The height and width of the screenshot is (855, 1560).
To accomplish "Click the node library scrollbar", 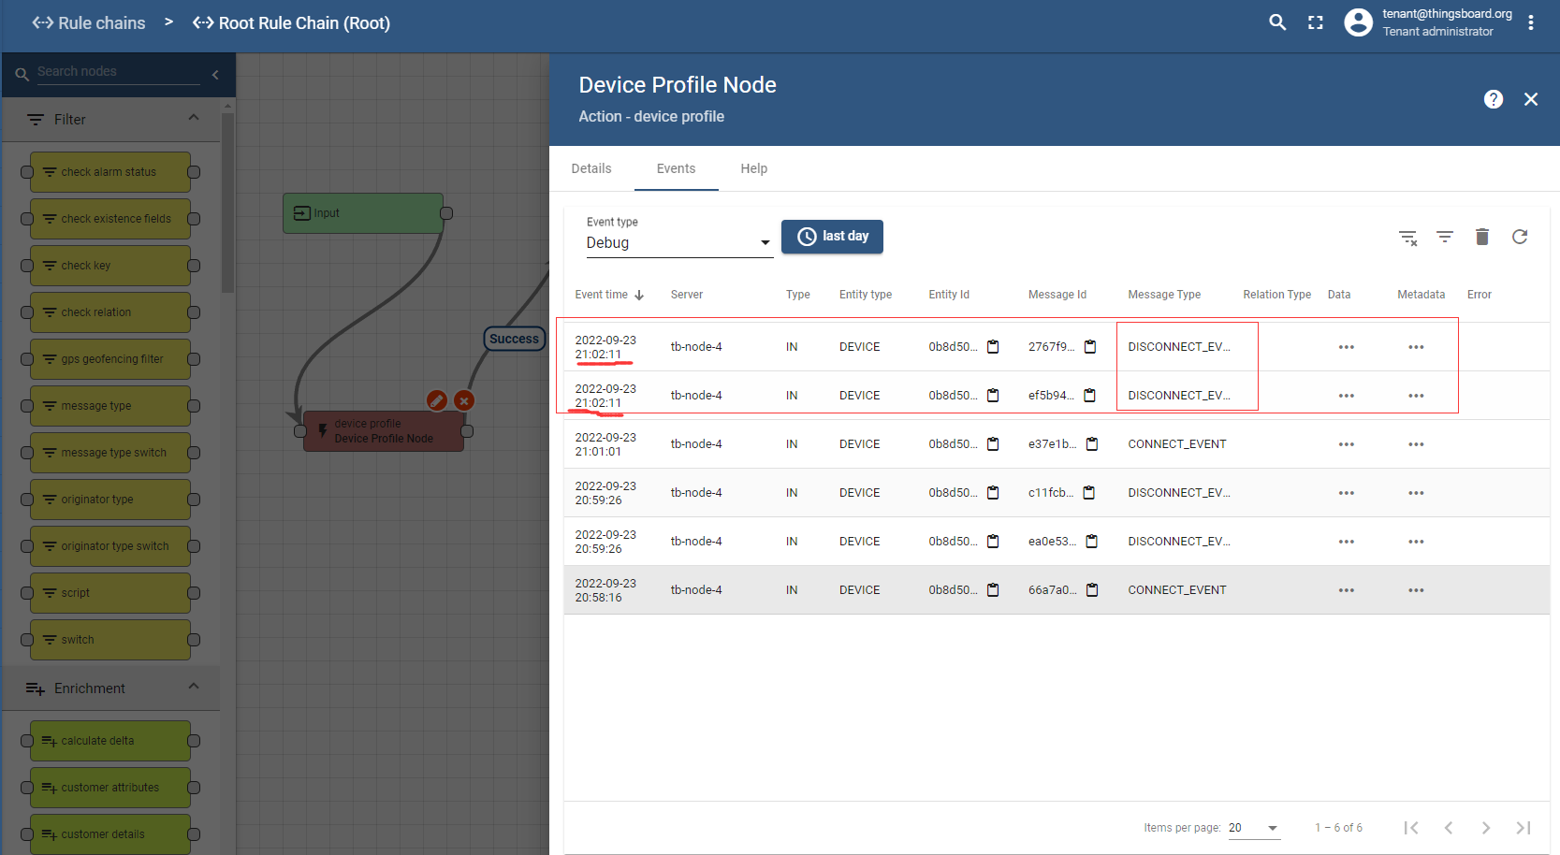I will pos(227,202).
